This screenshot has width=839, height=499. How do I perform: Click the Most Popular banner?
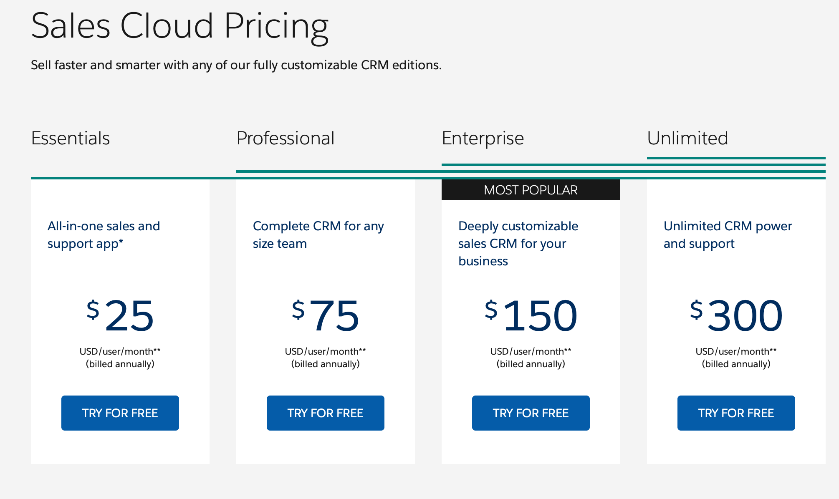pyautogui.click(x=531, y=190)
